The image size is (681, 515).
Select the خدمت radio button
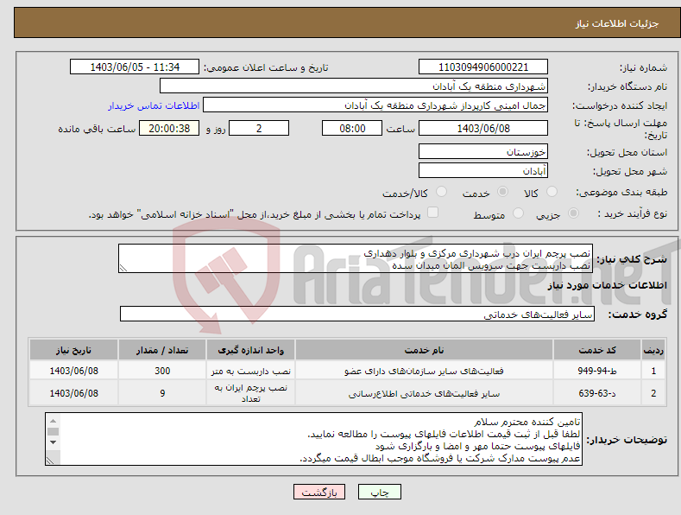(502, 192)
